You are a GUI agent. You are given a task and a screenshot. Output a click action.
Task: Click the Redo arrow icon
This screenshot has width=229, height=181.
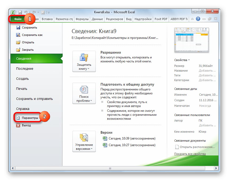coord(34,12)
